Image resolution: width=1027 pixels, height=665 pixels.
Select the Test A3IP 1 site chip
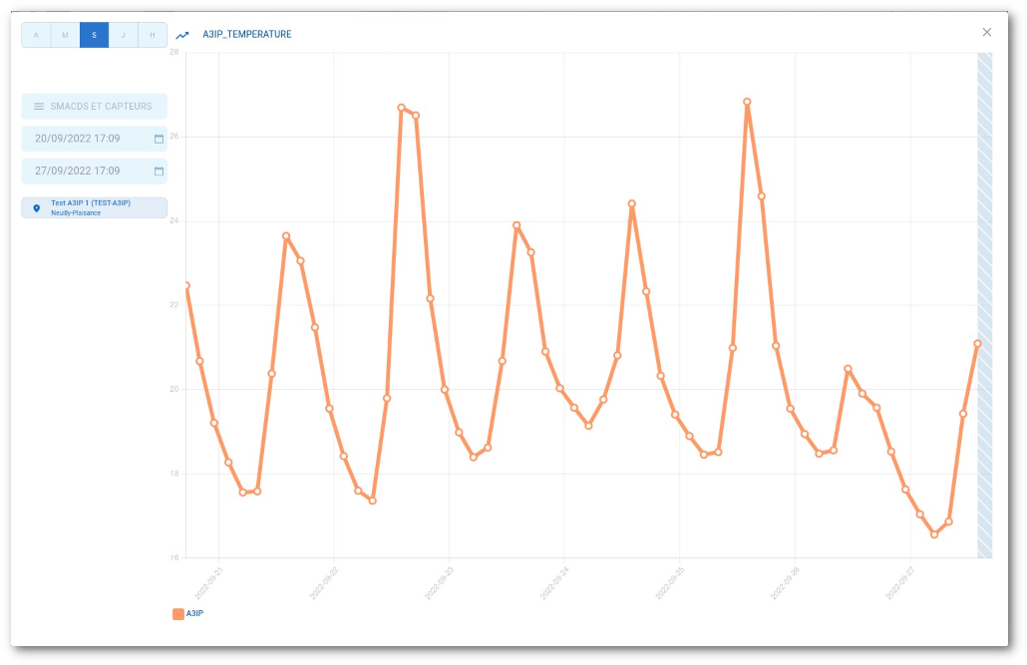pyautogui.click(x=94, y=207)
